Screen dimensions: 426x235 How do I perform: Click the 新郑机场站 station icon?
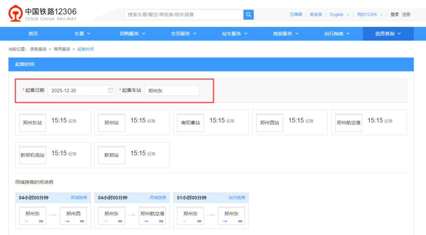pyautogui.click(x=32, y=155)
